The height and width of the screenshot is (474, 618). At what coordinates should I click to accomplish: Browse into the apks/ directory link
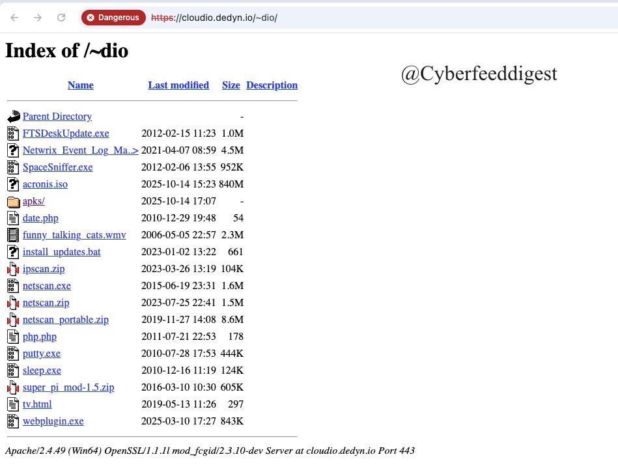pyautogui.click(x=33, y=201)
